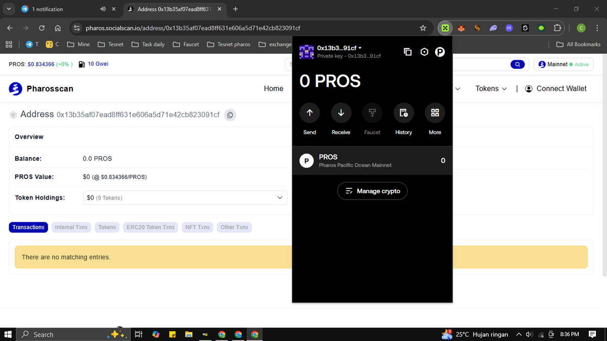Open a new browser tab

[236, 9]
